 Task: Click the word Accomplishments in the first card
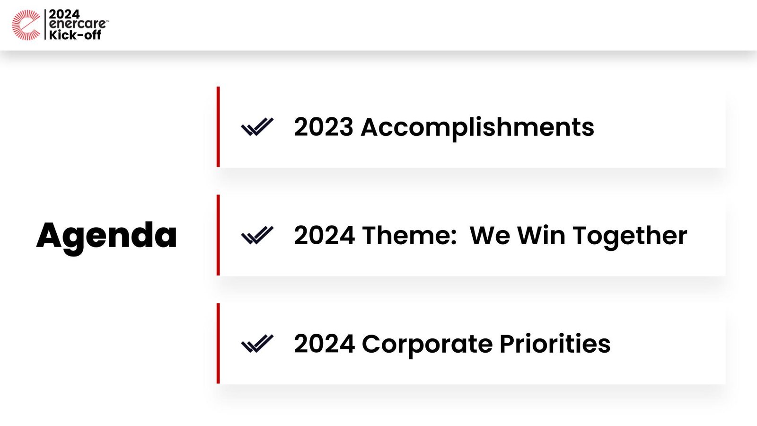(477, 127)
